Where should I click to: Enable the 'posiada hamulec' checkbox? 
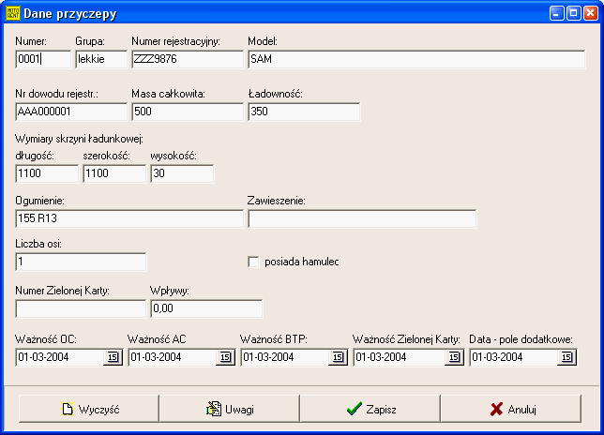(253, 262)
